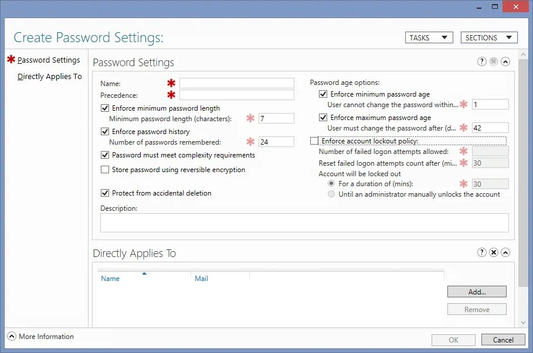Check Enforce account lockout policy
This screenshot has width=533, height=353.
point(314,140)
